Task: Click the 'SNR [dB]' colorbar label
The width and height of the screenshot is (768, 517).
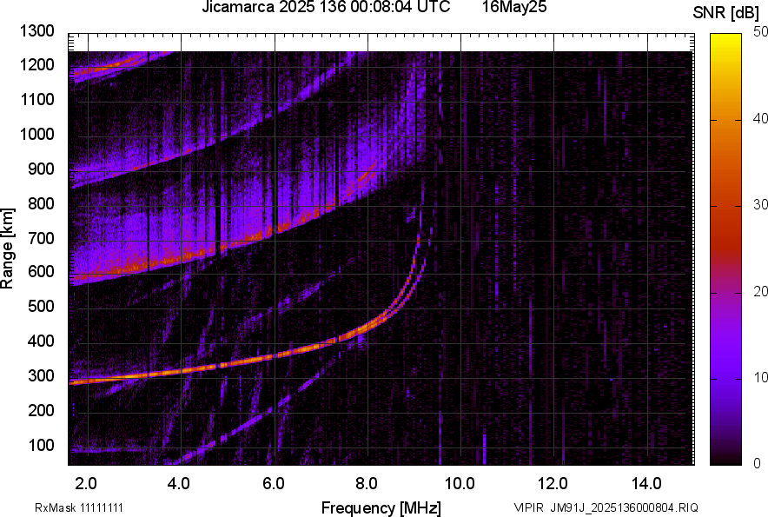Action: 726,13
